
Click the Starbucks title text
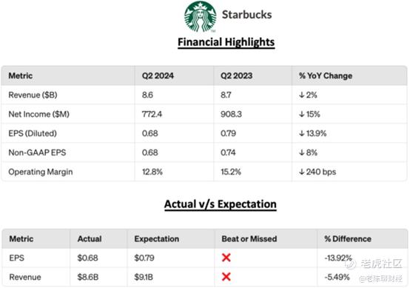coord(247,15)
